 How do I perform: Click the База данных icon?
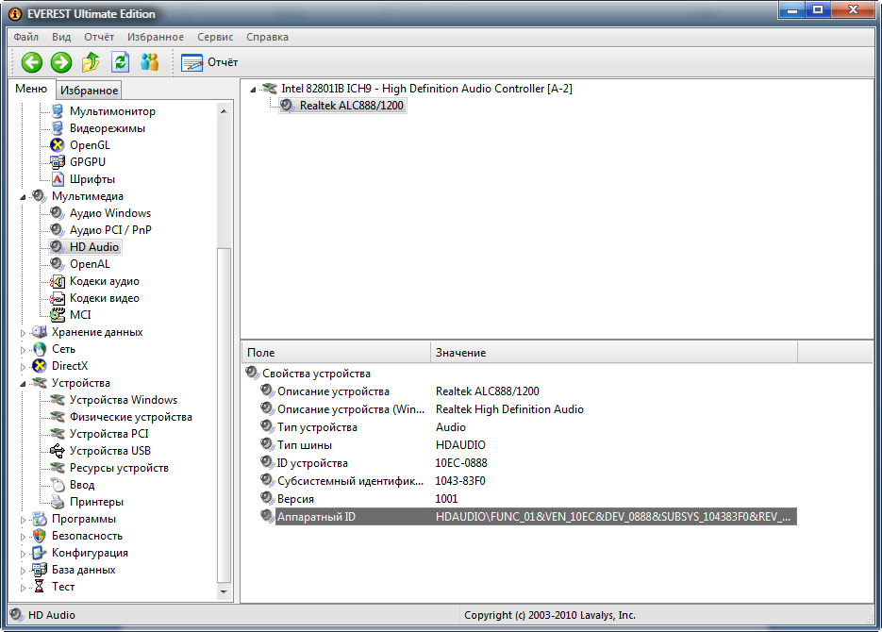[40, 570]
